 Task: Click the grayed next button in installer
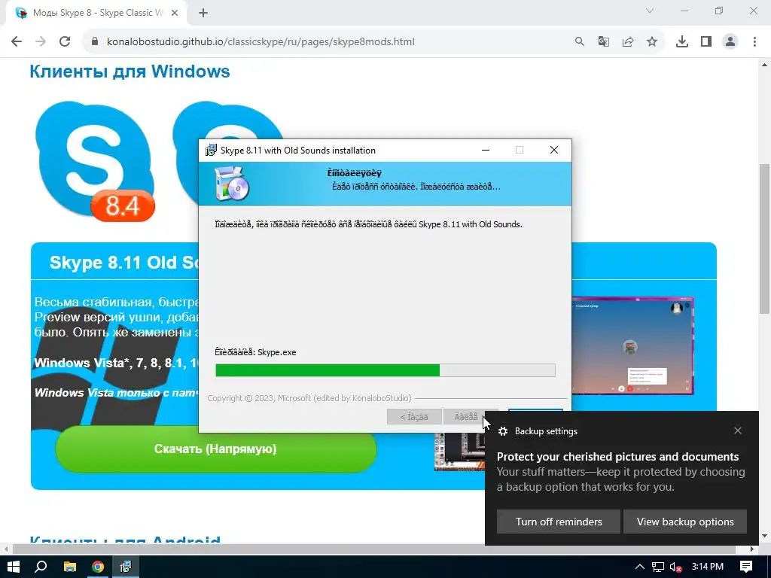click(x=465, y=417)
